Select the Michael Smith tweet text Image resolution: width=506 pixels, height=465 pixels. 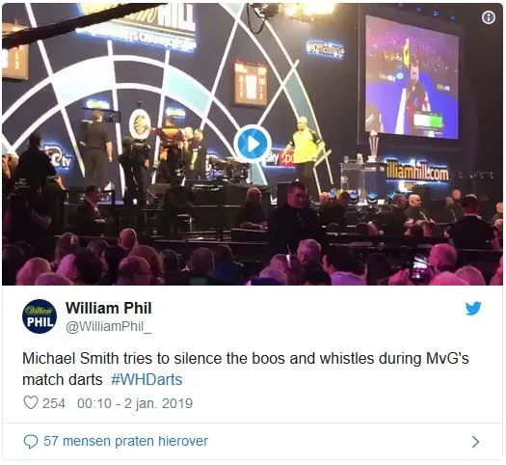pos(246,369)
